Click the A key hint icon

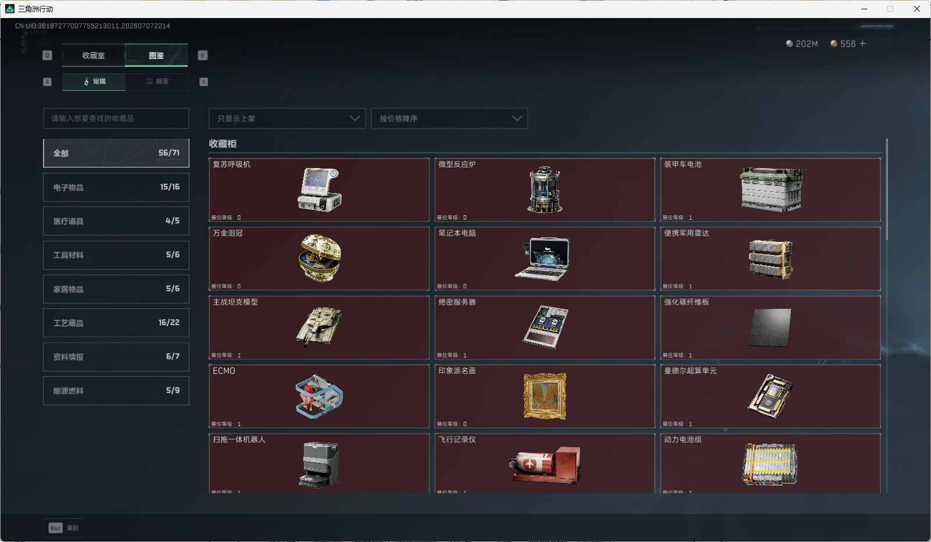click(x=48, y=82)
